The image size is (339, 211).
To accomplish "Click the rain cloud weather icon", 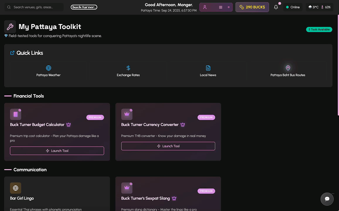I will tap(310, 7).
